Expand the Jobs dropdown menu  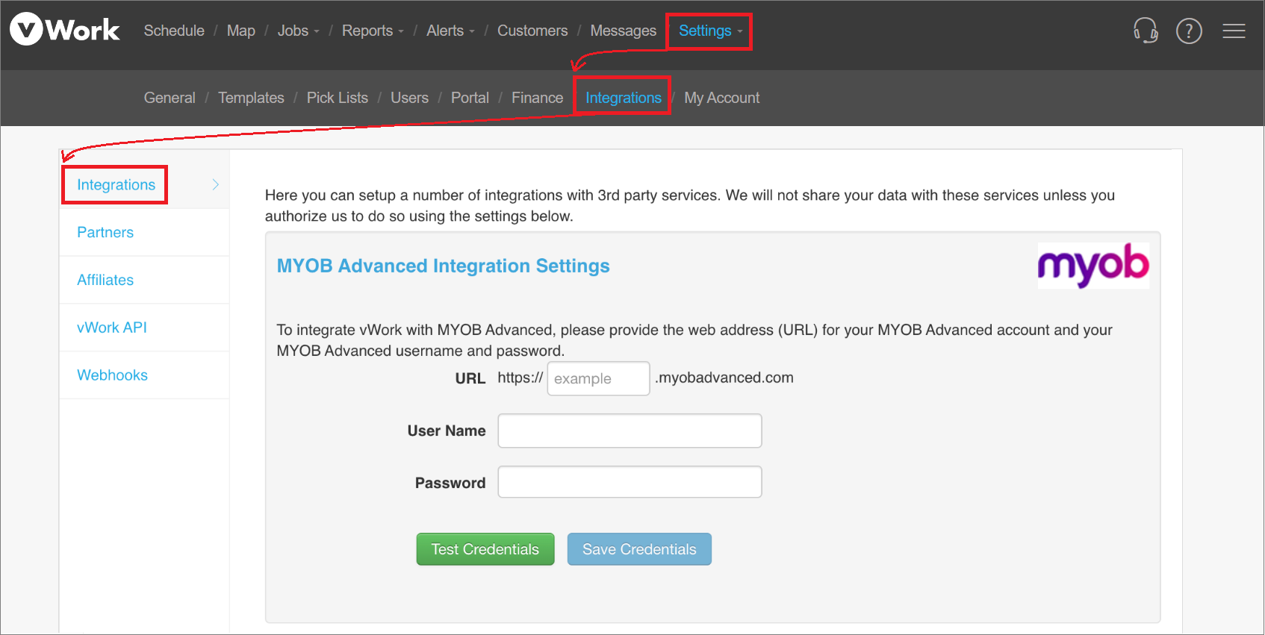[x=298, y=31]
